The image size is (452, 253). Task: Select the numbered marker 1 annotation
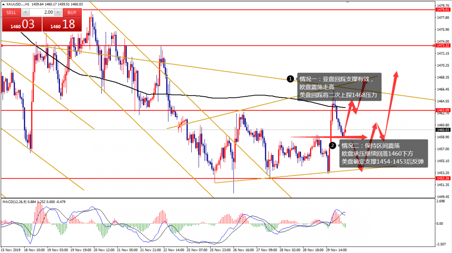[290, 79]
